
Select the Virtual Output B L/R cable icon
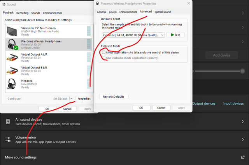coord(12,71)
